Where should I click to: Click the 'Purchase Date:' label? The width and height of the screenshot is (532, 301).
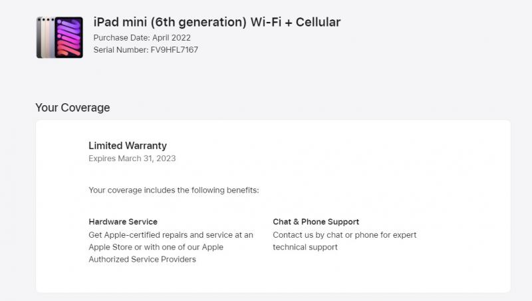[122, 38]
